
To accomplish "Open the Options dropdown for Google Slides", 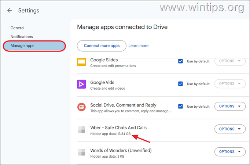I will click(x=230, y=61).
